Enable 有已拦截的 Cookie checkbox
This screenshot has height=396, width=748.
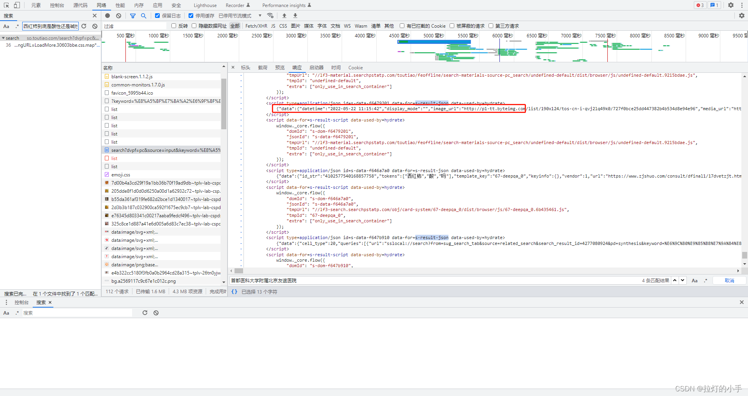(402, 26)
